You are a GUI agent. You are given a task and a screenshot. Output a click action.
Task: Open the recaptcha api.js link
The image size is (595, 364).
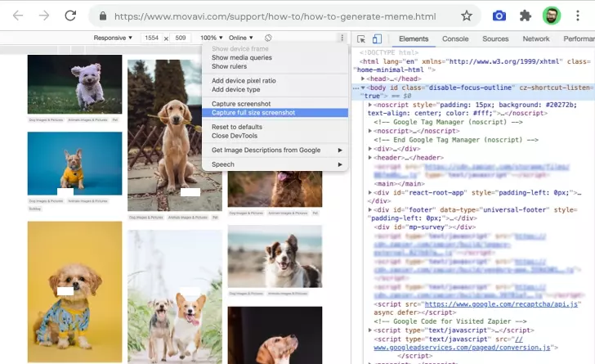pos(501,304)
